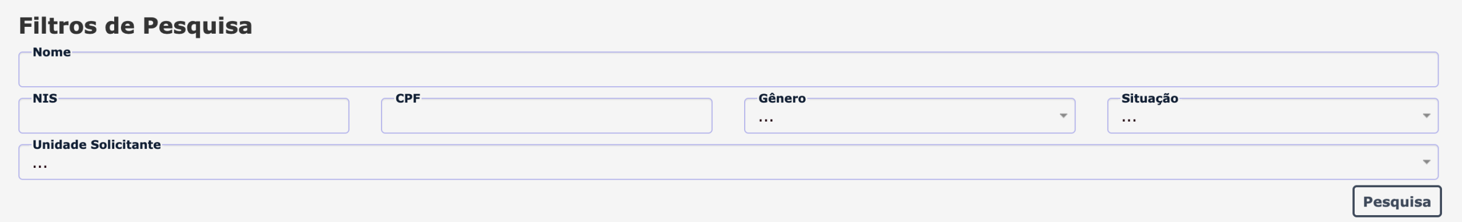The width and height of the screenshot is (1462, 222).
Task: Focus the Nome text field
Action: pos(729,70)
